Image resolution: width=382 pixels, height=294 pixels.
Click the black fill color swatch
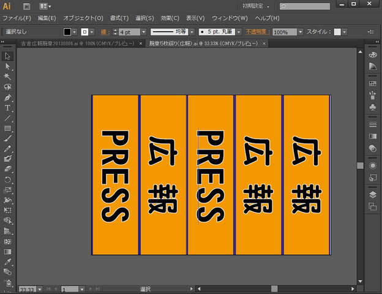(x=67, y=32)
